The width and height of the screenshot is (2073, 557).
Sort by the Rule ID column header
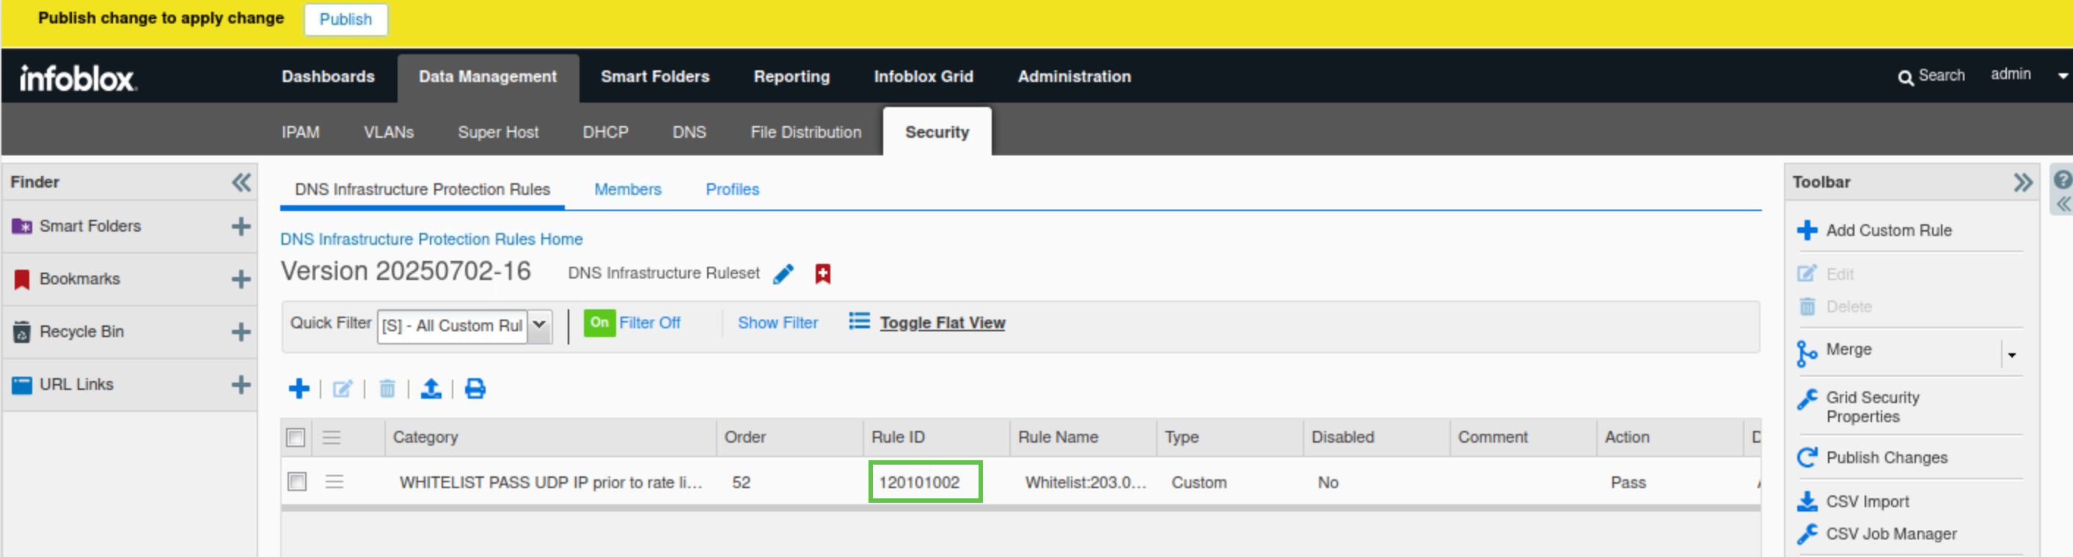pos(936,438)
